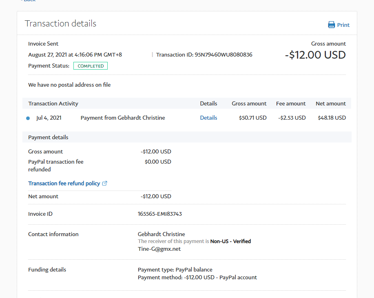Click the Payment details section header
This screenshot has width=374, height=298.
point(48,137)
